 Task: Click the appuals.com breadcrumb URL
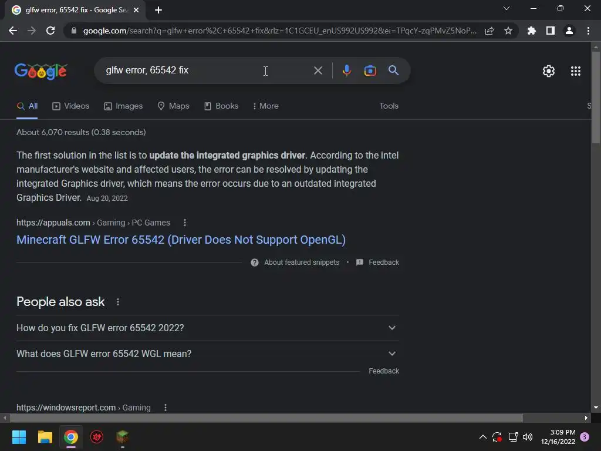point(93,223)
